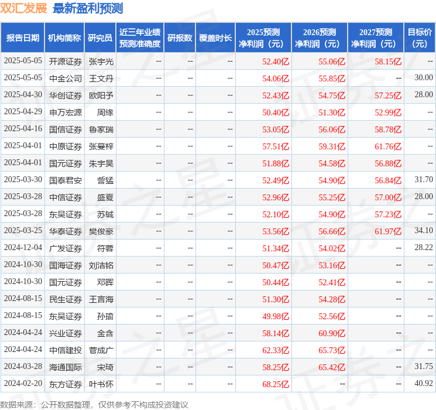Click analyst name 孙瑜

click(105, 316)
